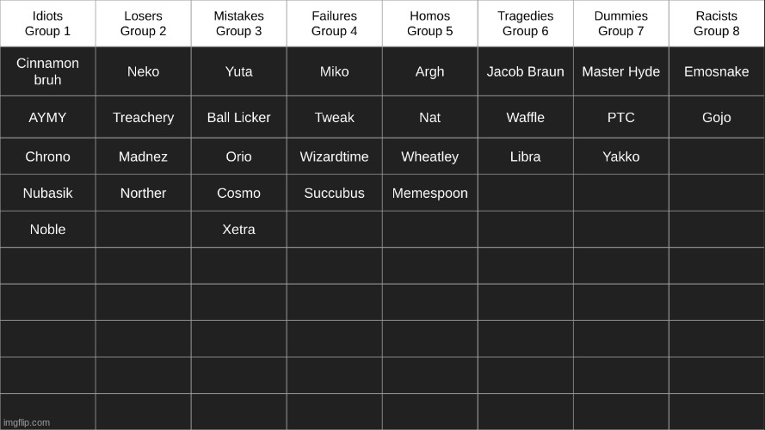The width and height of the screenshot is (765, 430).
Task: Click the Jacob Braun cell
Action: point(526,71)
